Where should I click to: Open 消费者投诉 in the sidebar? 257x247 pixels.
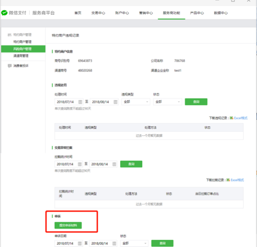pos(21,66)
